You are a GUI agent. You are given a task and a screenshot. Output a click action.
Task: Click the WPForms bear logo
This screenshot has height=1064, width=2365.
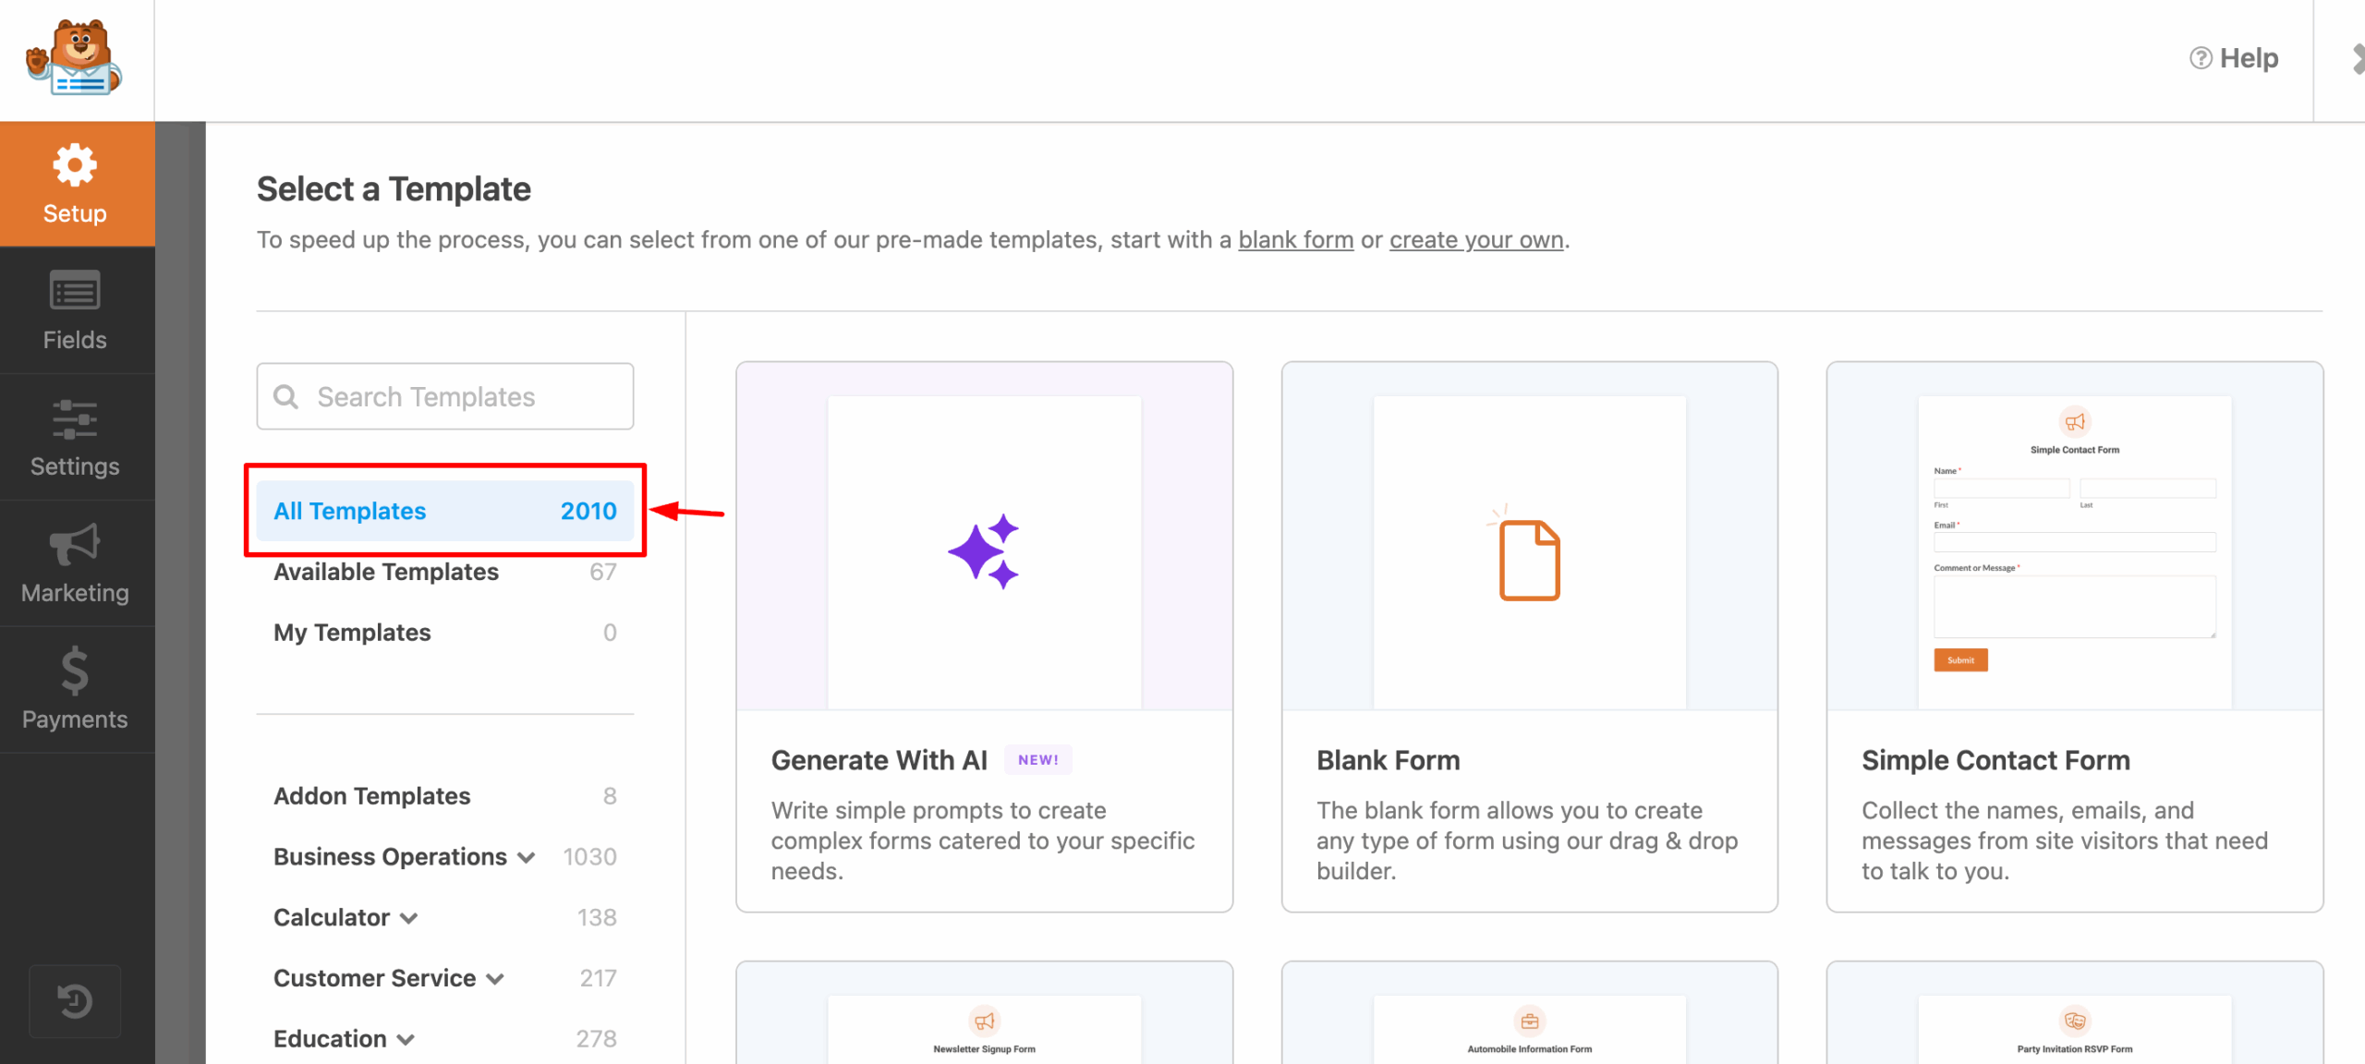click(x=76, y=57)
